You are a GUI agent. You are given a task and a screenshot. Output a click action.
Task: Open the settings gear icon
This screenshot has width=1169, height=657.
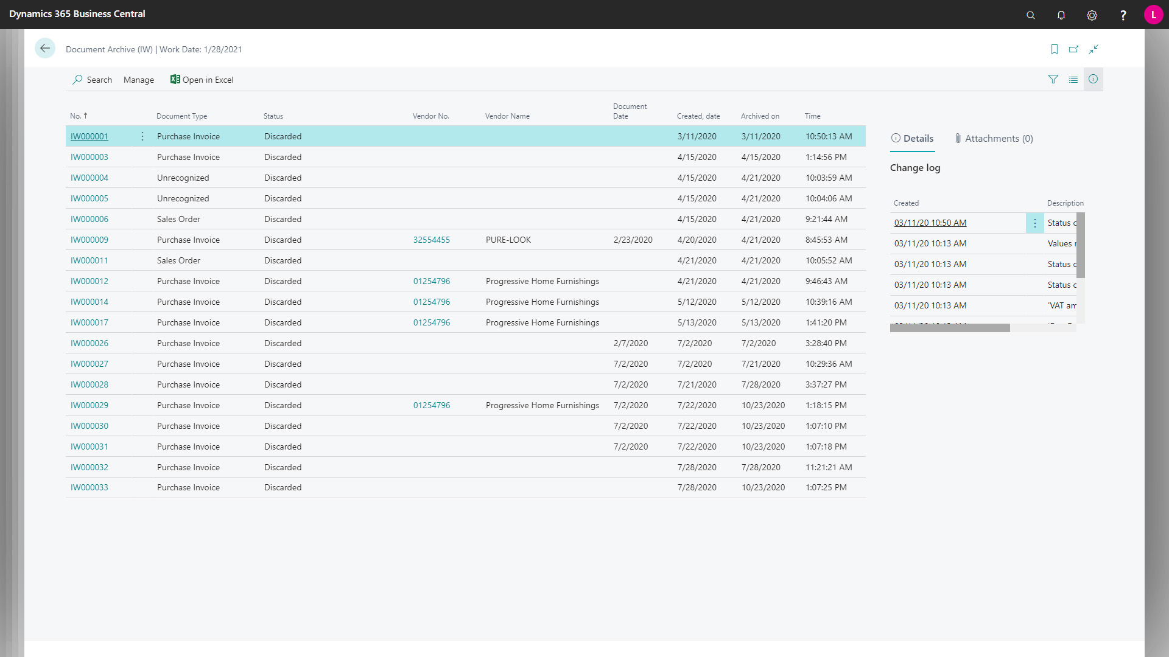coord(1092,15)
